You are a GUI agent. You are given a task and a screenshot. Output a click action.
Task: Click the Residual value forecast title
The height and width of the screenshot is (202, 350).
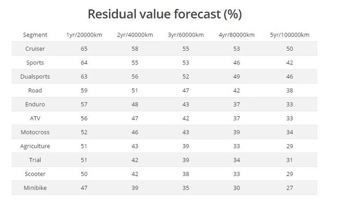click(x=165, y=14)
